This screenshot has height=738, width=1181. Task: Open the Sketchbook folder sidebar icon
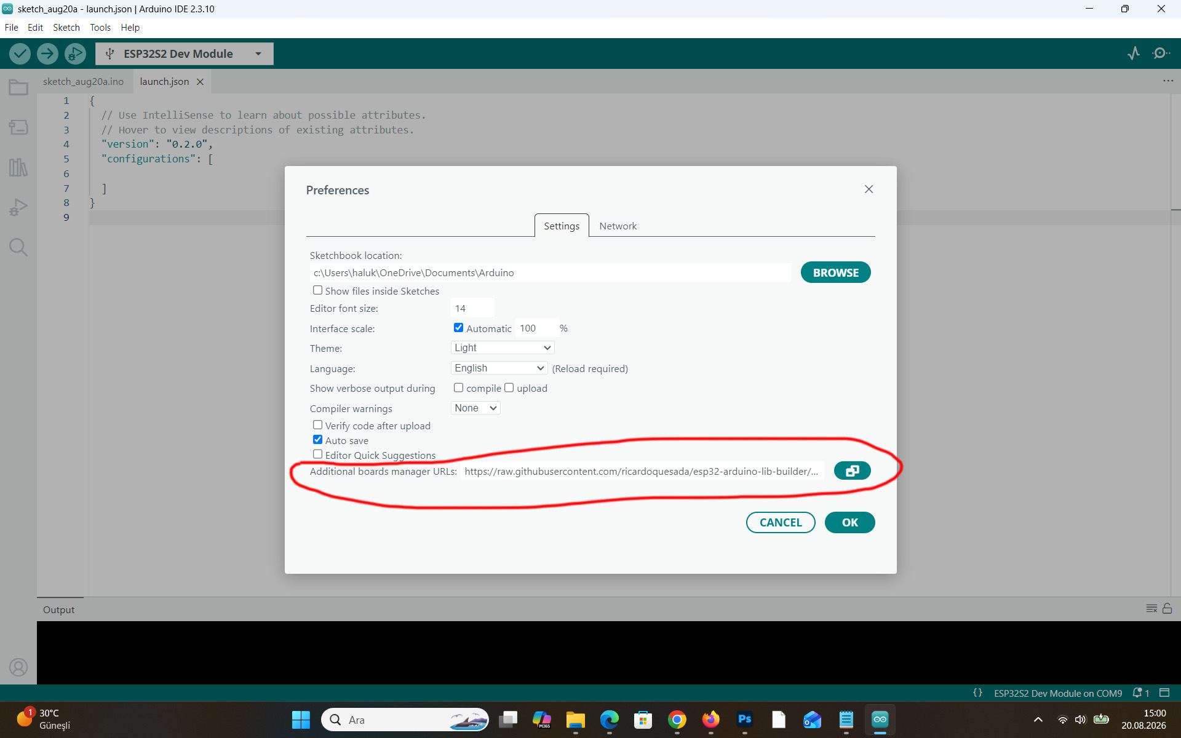[x=18, y=87]
